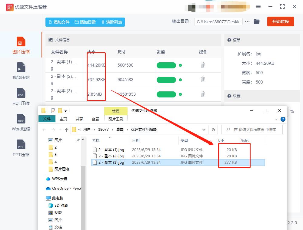This screenshot has height=230, width=303.
Task: Click the 开始转换 button
Action: coord(280,21)
